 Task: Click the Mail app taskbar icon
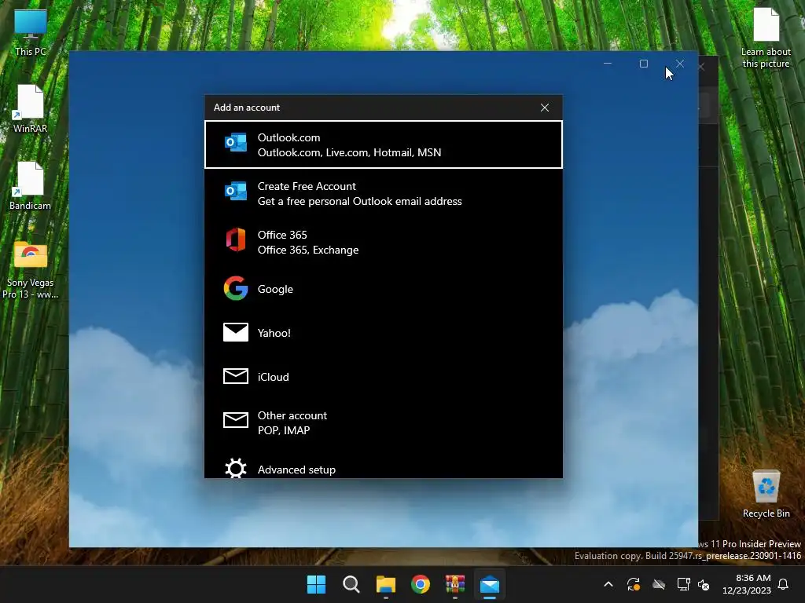pyautogui.click(x=490, y=584)
